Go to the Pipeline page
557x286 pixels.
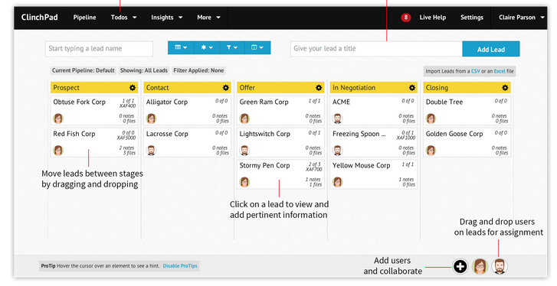pos(84,18)
